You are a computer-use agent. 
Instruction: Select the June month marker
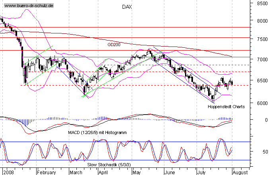[x=170, y=173]
